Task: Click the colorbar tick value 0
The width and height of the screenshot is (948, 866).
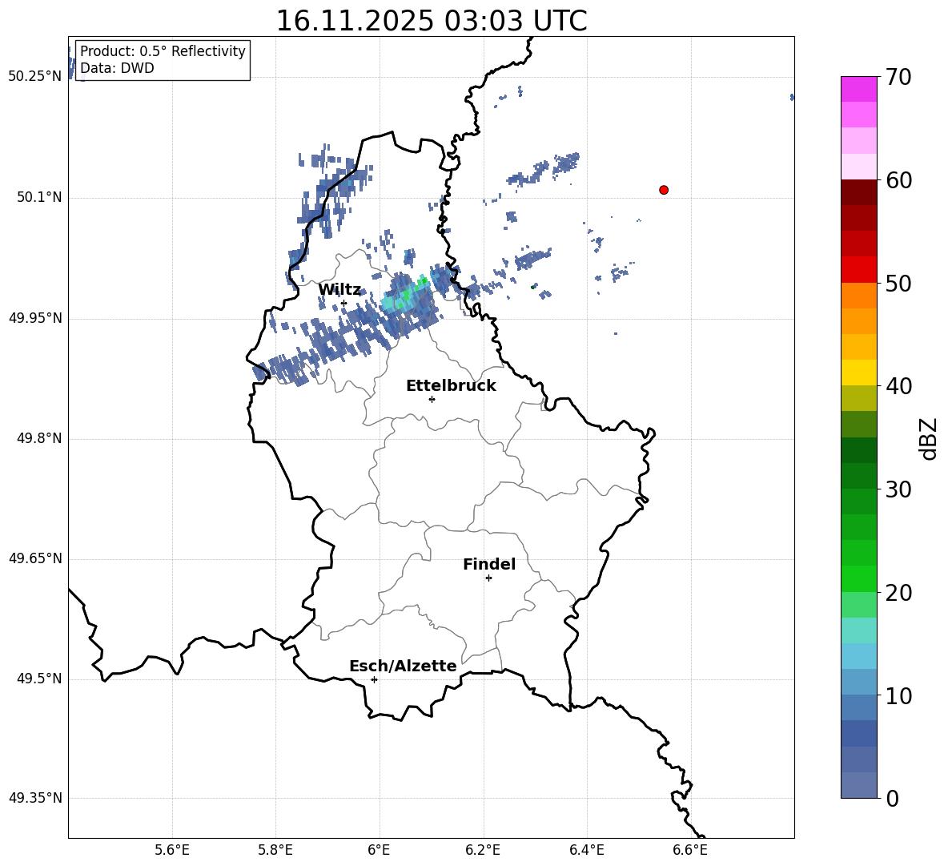Action: point(893,798)
